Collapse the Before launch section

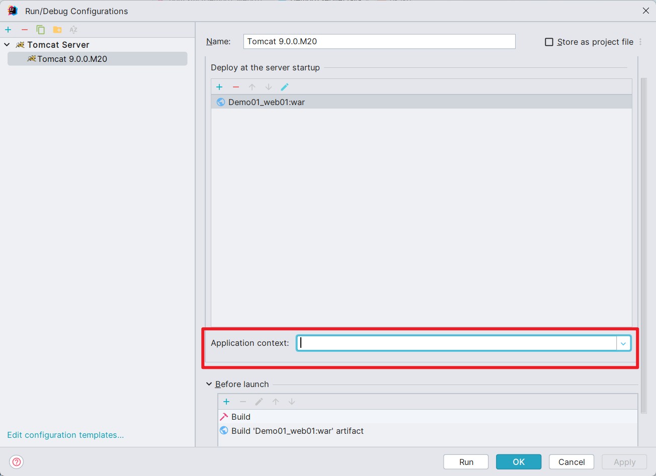(x=209, y=384)
